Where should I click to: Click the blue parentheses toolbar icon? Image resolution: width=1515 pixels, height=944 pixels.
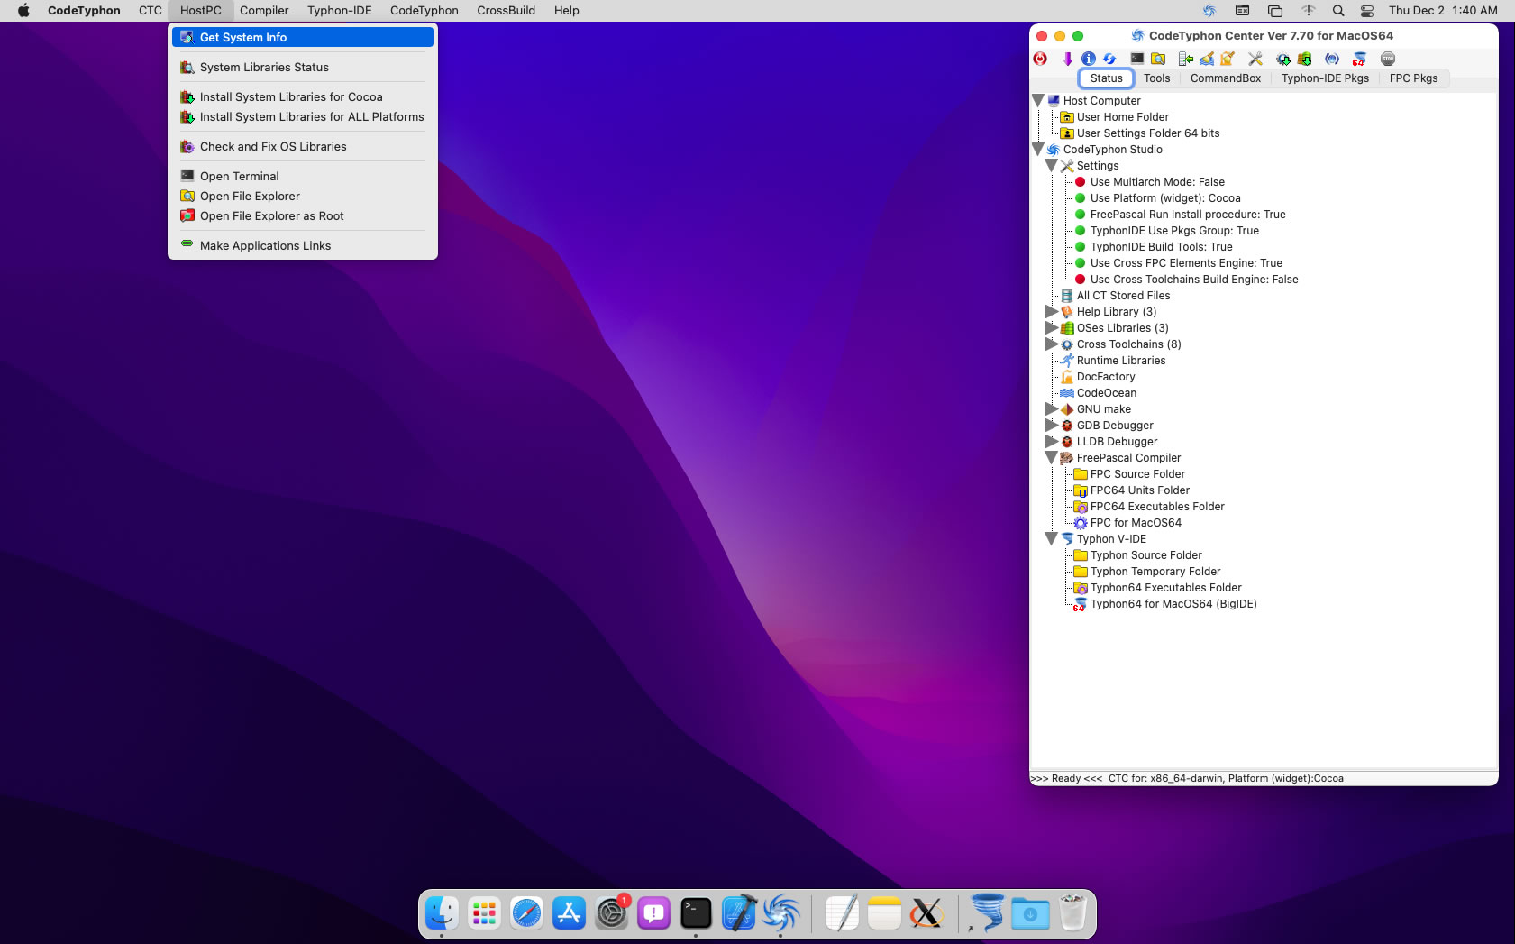pos(1332,59)
